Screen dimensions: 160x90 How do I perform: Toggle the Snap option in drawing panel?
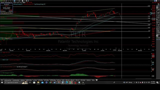click(158, 32)
